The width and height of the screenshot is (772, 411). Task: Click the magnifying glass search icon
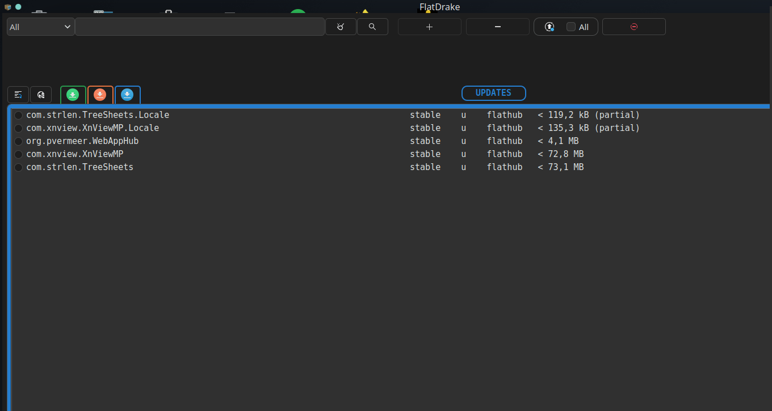click(x=372, y=27)
